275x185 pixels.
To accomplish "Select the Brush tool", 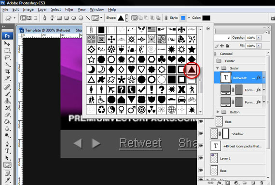I will pyautogui.click(x=7, y=94).
